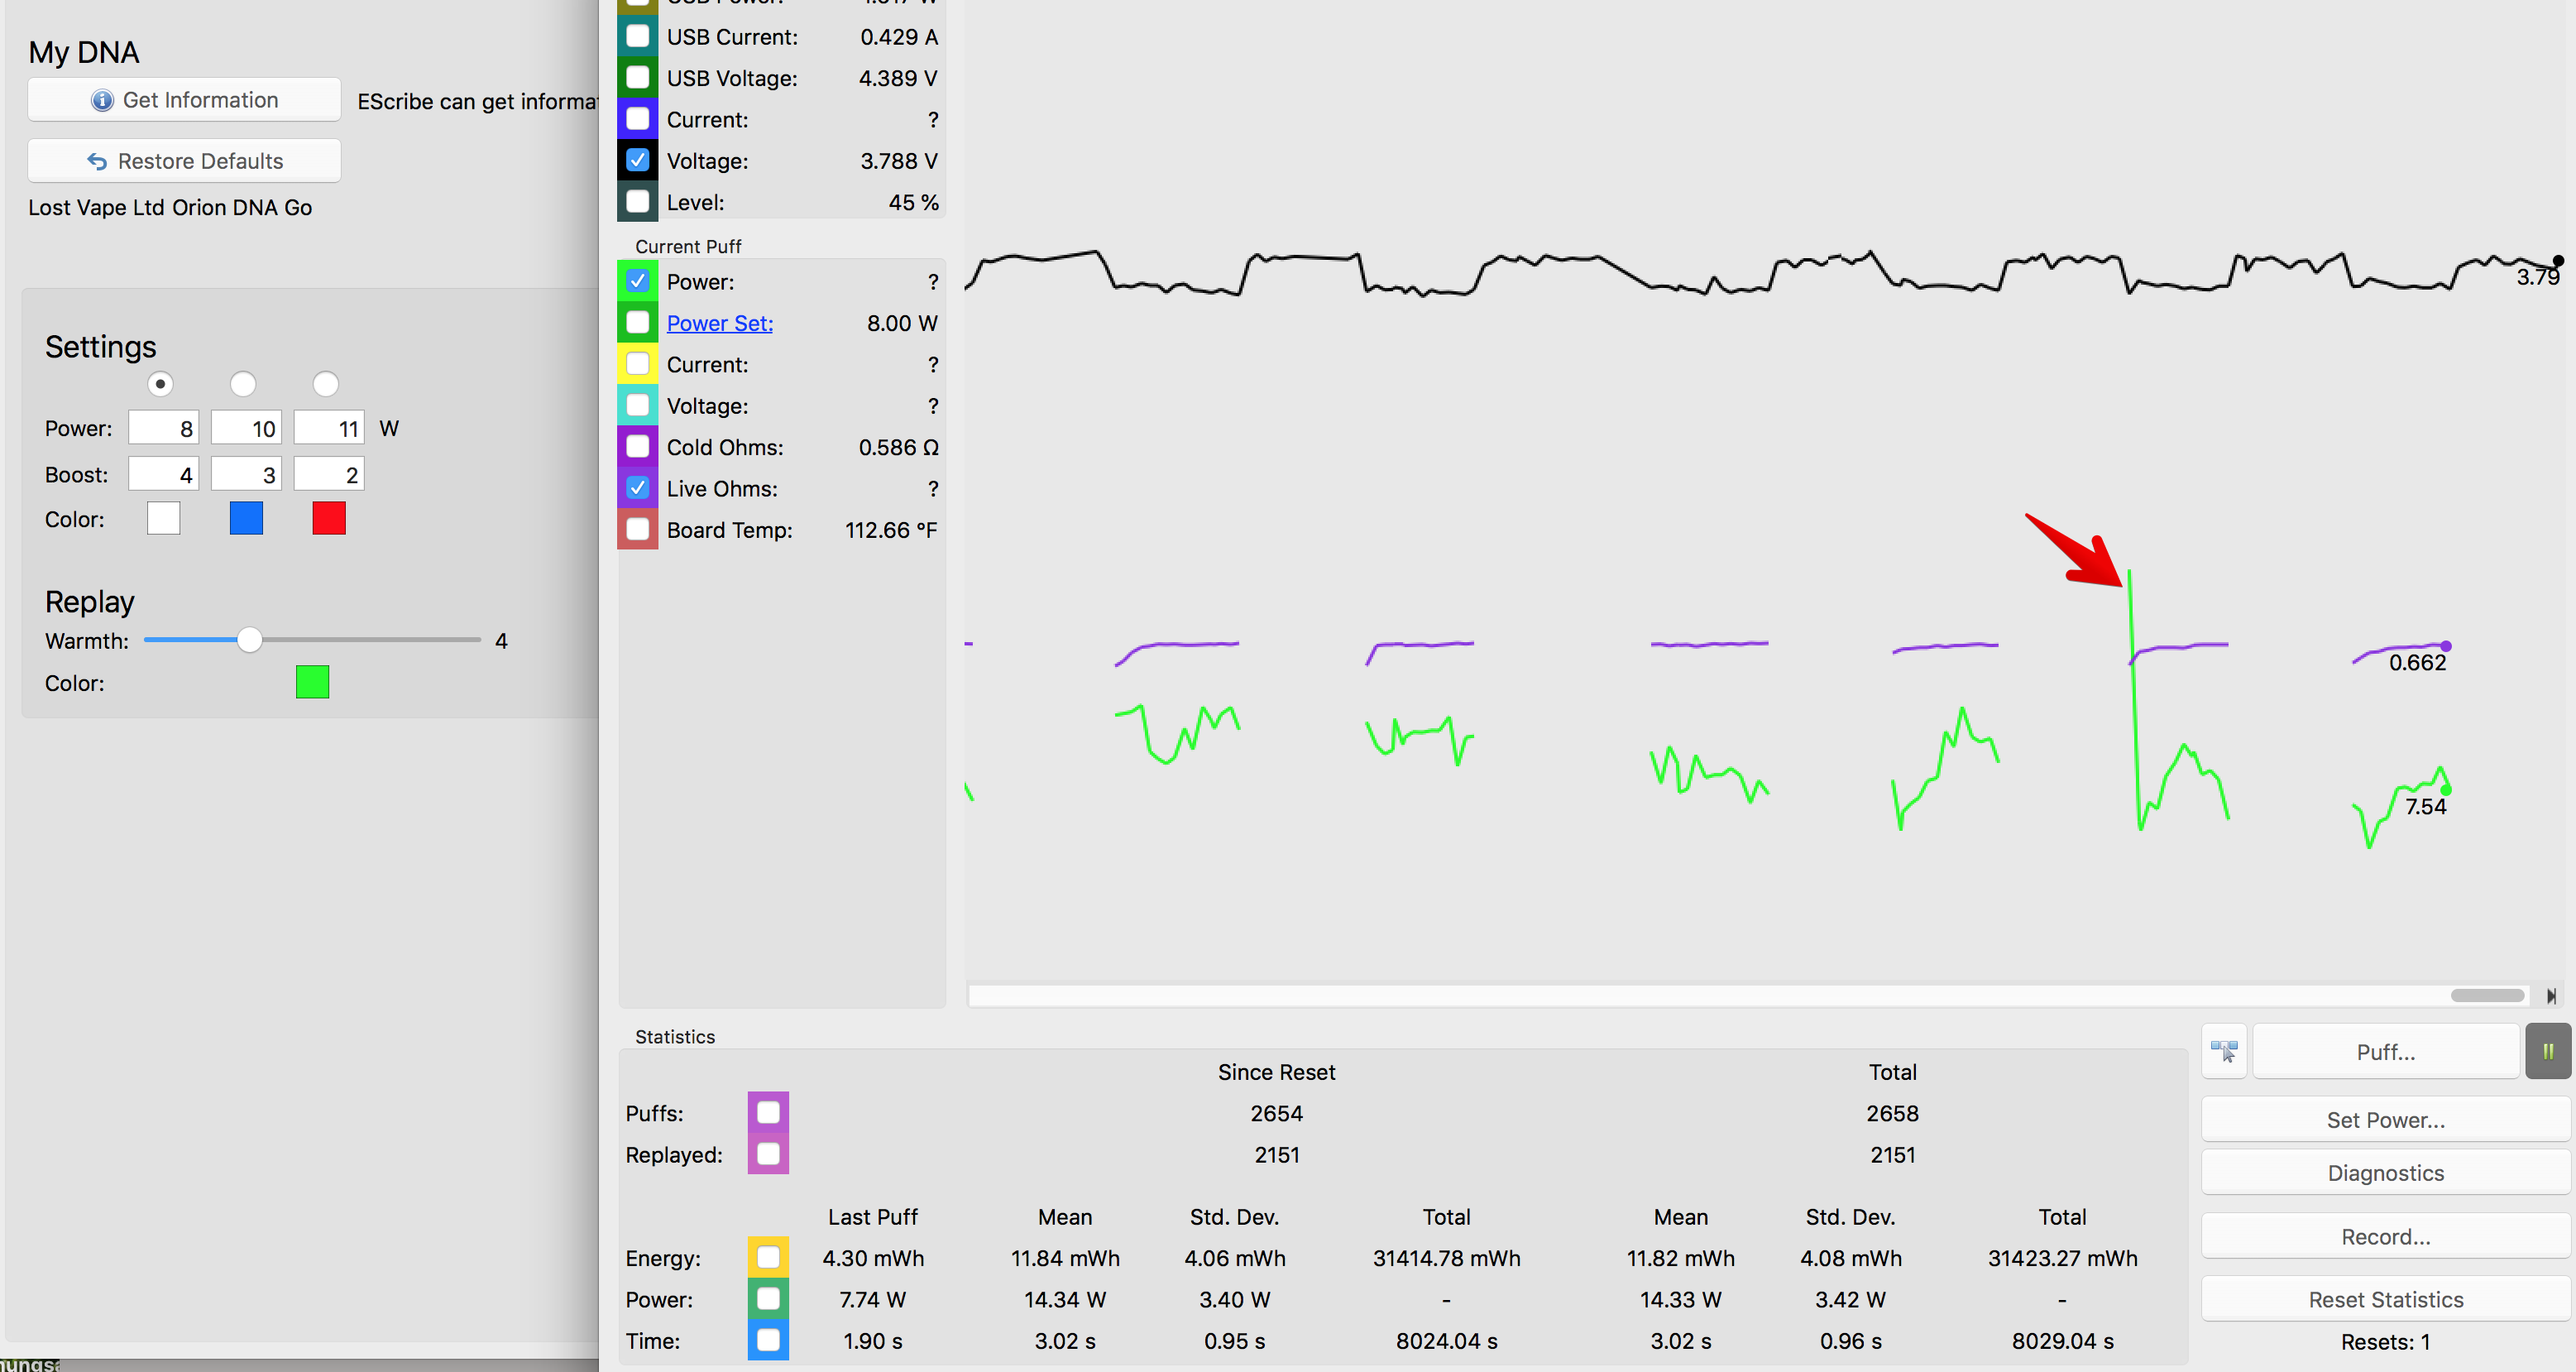2576x1372 pixels.
Task: Toggle Current Puff Voltage checkbox
Action: [637, 406]
